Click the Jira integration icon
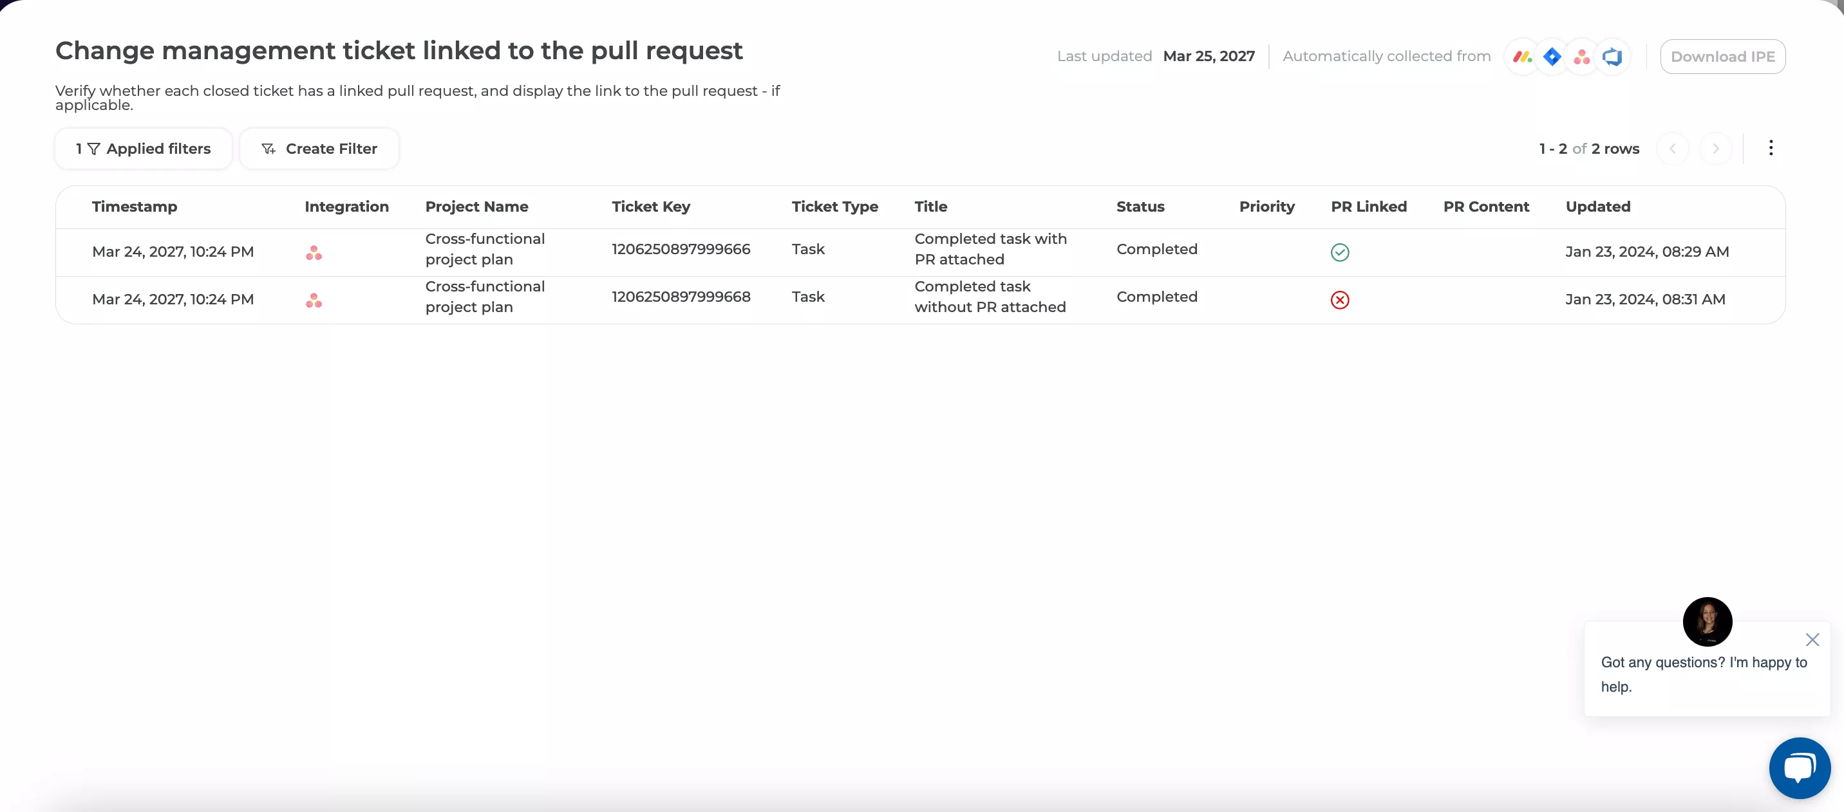The image size is (1844, 812). click(x=1552, y=57)
